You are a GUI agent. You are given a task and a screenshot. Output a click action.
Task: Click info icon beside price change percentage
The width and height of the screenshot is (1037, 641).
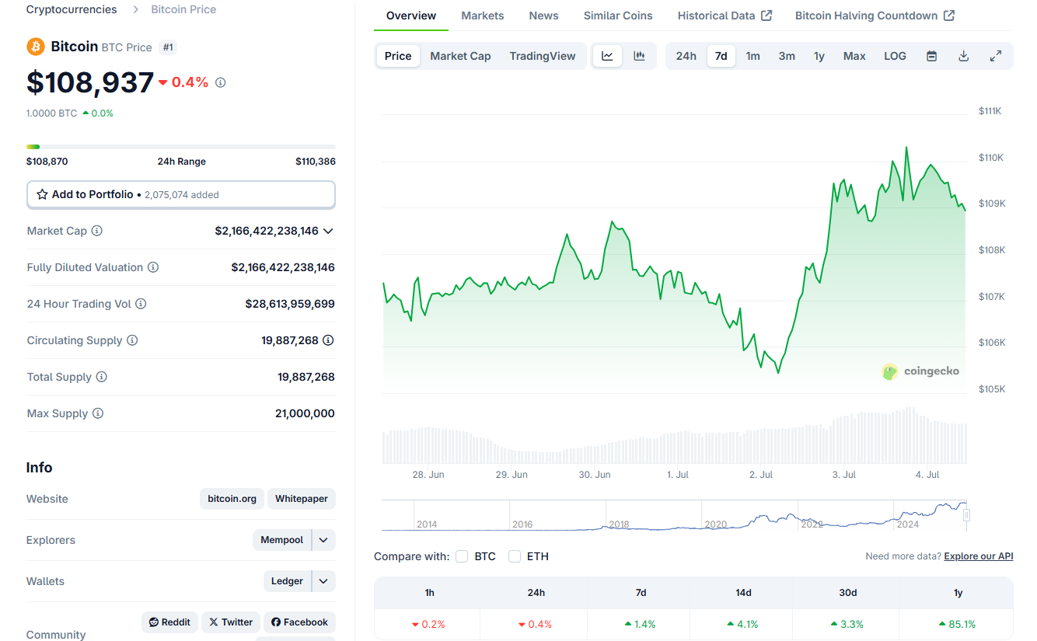[x=220, y=82]
